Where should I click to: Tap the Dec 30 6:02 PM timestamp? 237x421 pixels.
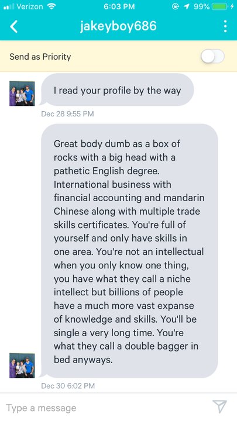(x=68, y=386)
